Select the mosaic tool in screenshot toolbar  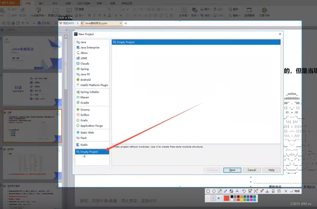[x=231, y=191]
